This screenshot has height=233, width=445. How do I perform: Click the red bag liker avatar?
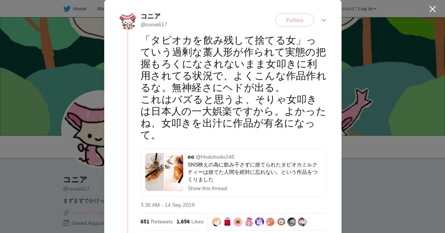pyautogui.click(x=227, y=222)
